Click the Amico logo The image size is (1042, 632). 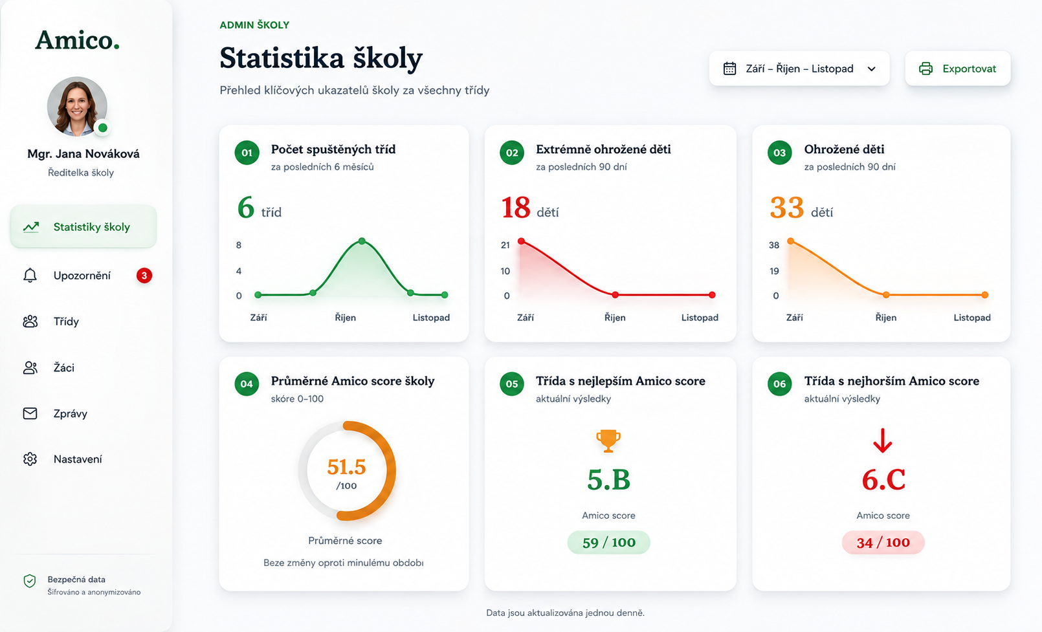77,40
